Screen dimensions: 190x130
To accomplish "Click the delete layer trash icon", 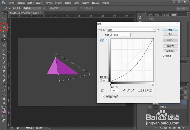I will coord(183,128).
